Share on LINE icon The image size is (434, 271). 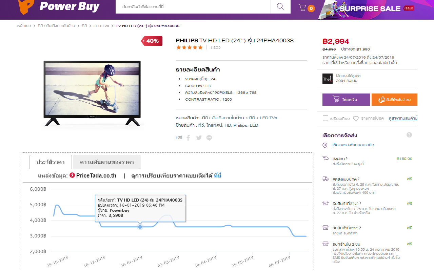coord(209,138)
